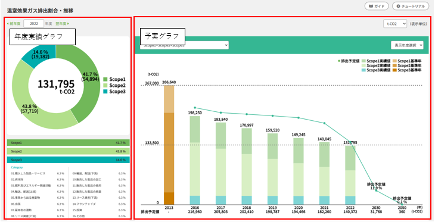The height and width of the screenshot is (222, 435).
Task: Click the Scope3 legend swatch beside donut
Action: 105,92
